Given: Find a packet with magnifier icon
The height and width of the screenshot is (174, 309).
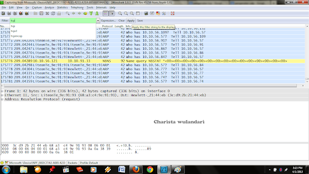Looking at the screenshot, I should (68, 14).
